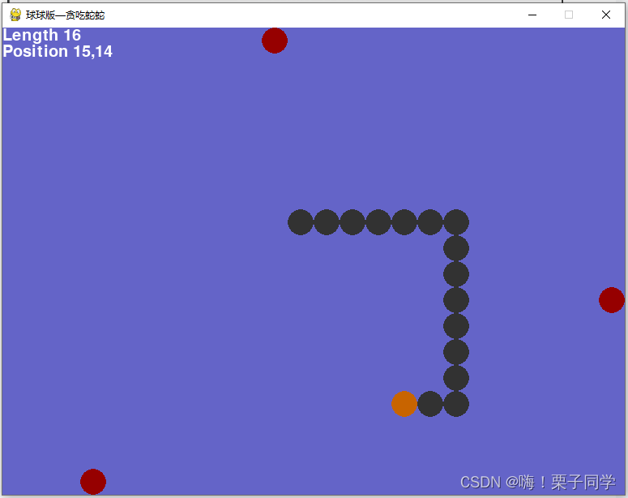This screenshot has height=498, width=628.
Task: Click the snake's top-right corner ball
Action: 456,222
